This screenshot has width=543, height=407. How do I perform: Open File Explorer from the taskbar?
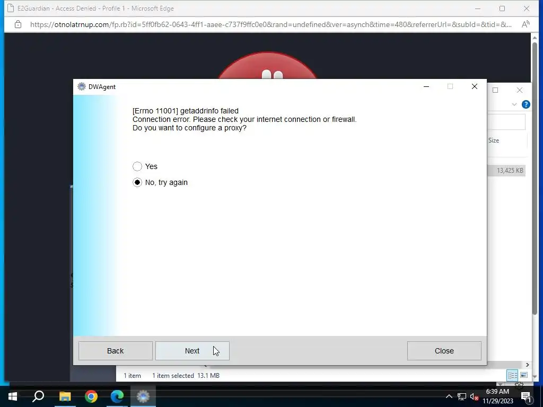click(x=65, y=396)
